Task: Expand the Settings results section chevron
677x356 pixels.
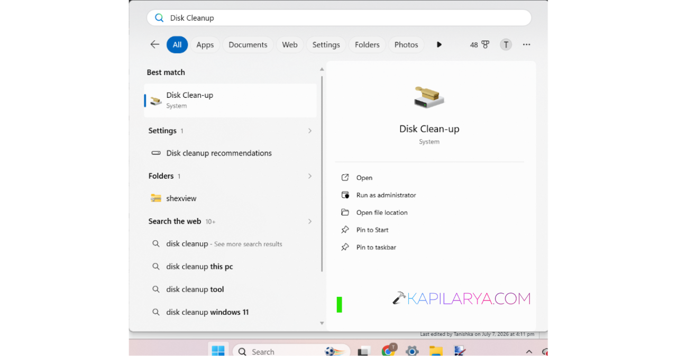Action: [x=310, y=131]
